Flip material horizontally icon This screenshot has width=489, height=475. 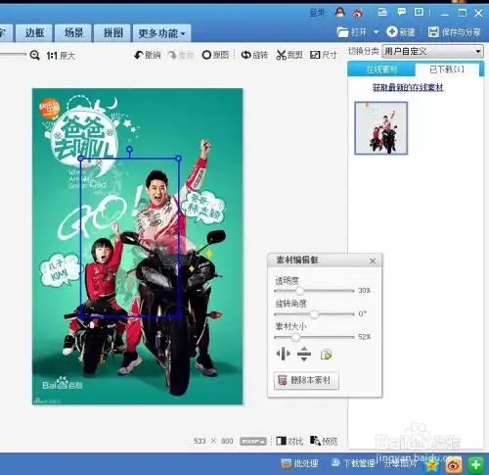283,354
